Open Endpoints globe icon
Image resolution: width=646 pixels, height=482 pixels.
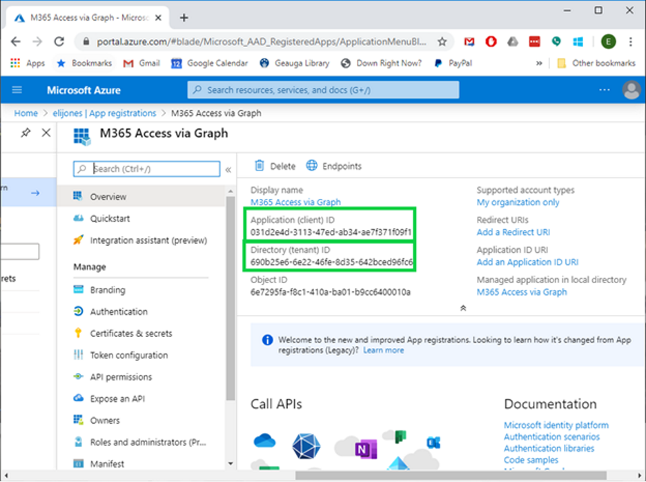coord(312,166)
